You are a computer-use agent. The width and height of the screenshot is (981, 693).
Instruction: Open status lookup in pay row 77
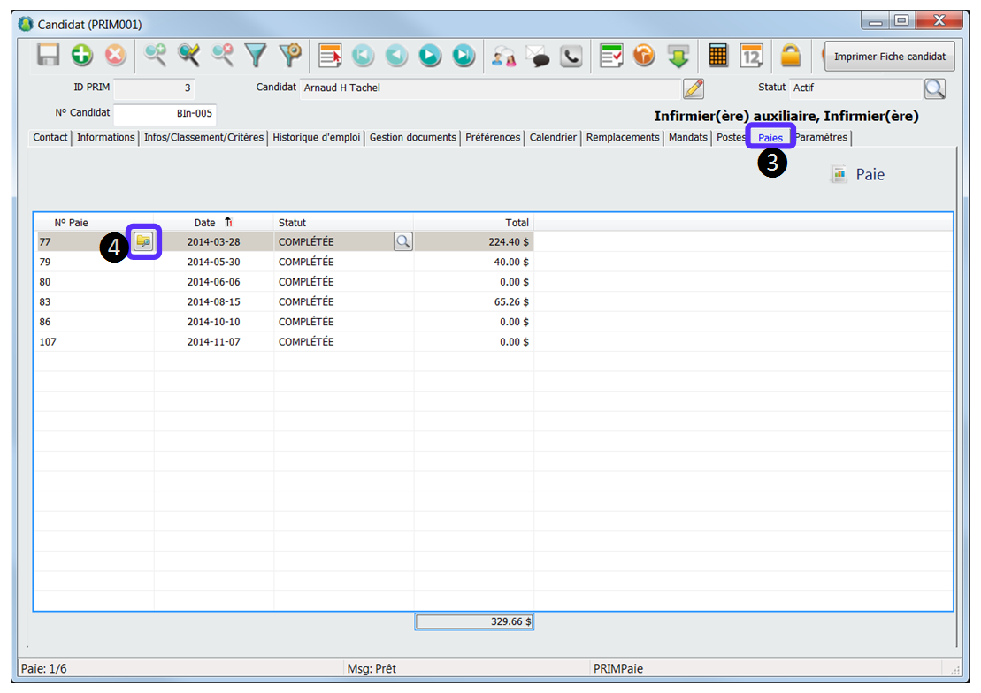pos(402,241)
